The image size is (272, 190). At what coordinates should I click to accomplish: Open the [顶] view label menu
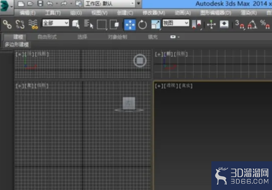[30, 54]
